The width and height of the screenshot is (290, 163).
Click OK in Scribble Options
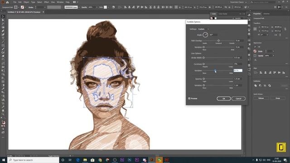223,99
